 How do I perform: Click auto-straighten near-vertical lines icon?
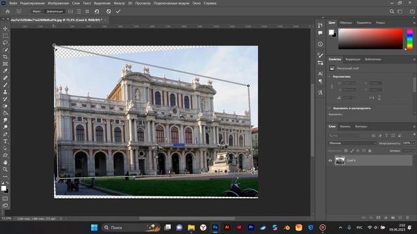tap(70, 12)
